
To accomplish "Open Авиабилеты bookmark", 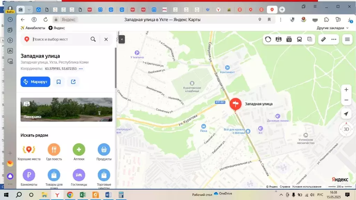I will tap(33, 28).
